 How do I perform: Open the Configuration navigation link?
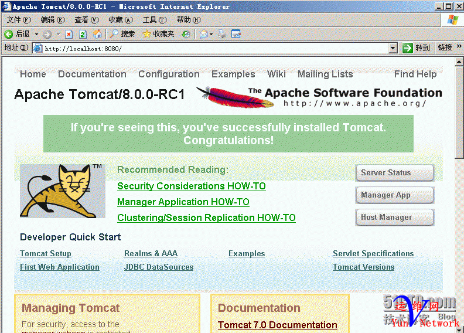click(169, 74)
